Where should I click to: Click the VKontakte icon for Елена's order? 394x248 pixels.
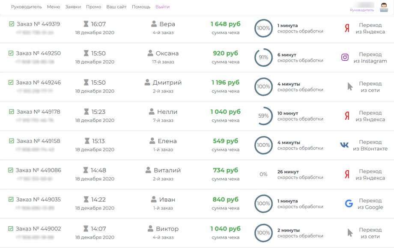click(344, 145)
